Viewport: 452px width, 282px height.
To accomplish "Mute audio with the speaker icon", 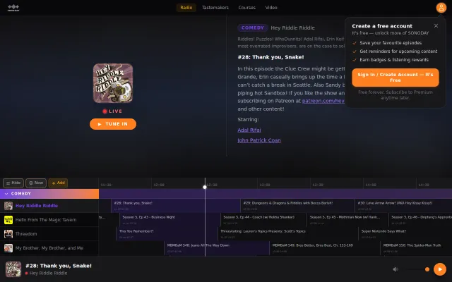I will click(x=395, y=269).
